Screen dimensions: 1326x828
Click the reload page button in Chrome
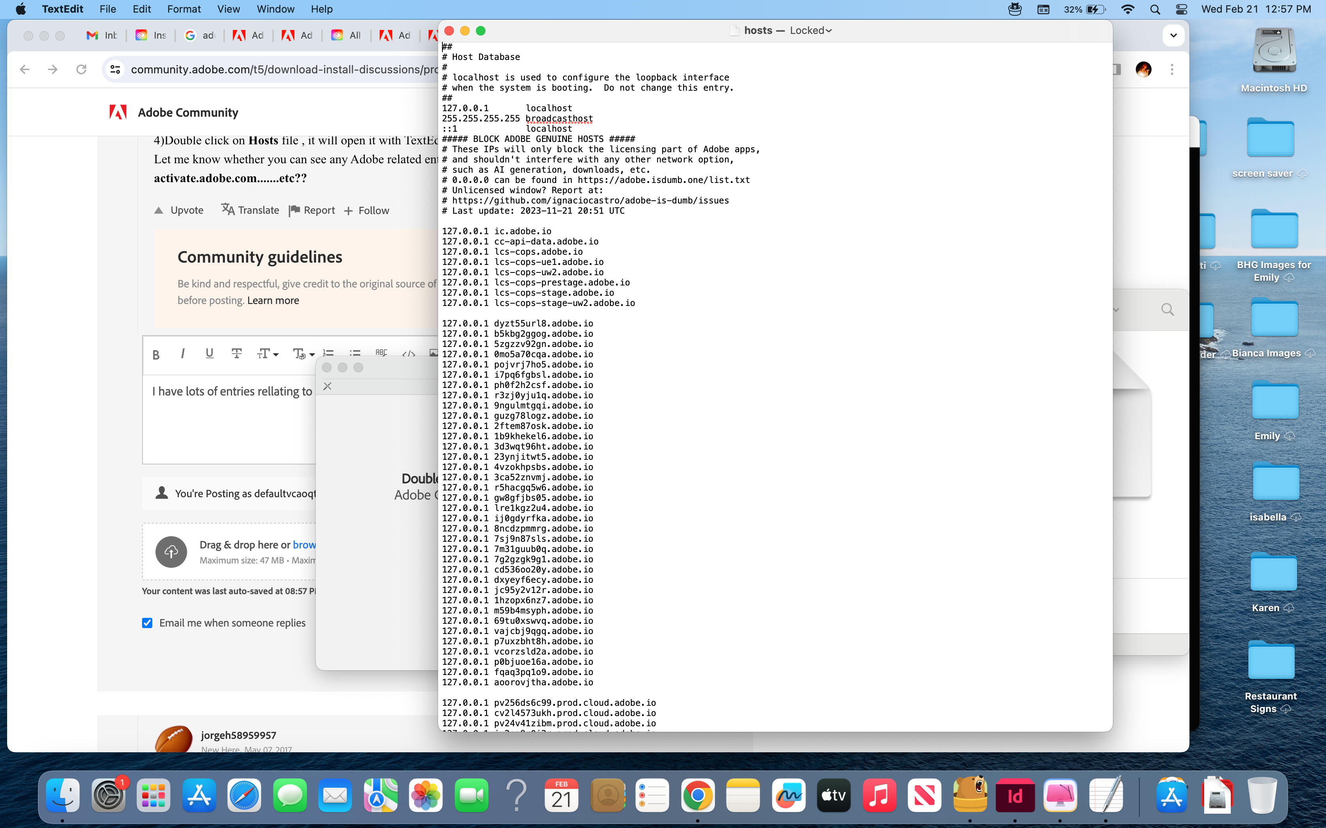click(x=81, y=69)
